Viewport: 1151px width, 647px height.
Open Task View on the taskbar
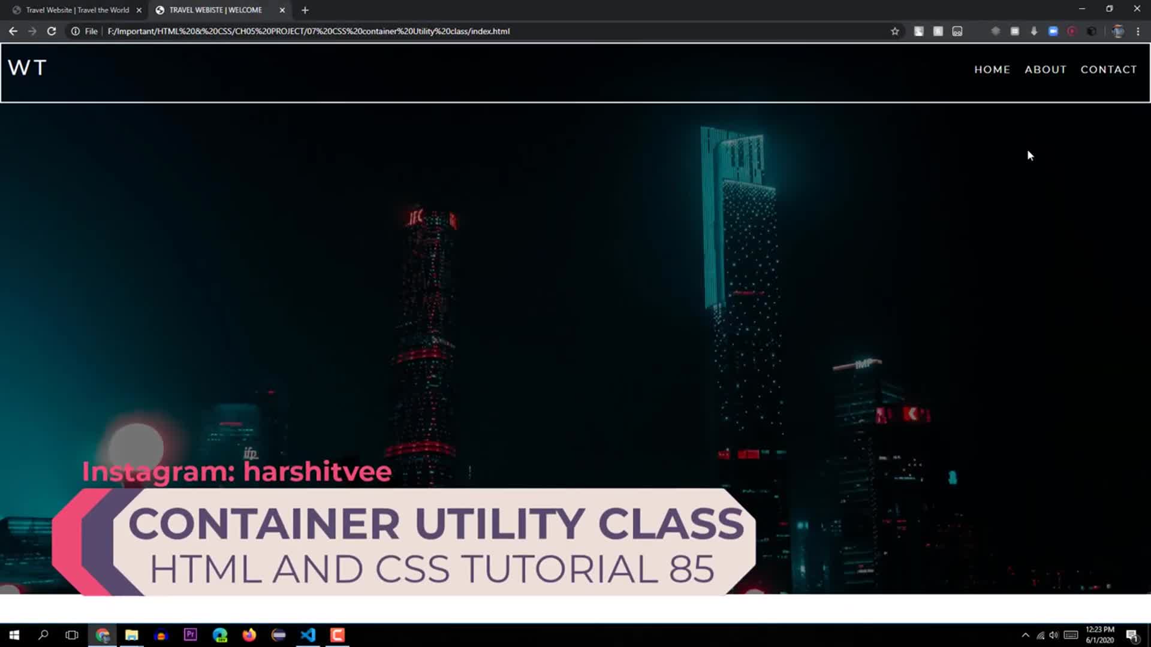[72, 635]
